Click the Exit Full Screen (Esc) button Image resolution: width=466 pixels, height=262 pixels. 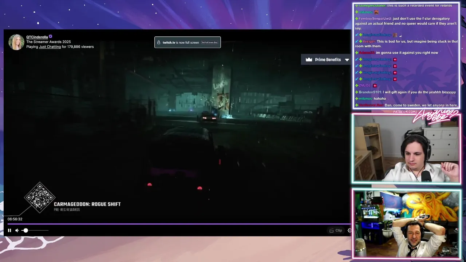coord(210,43)
